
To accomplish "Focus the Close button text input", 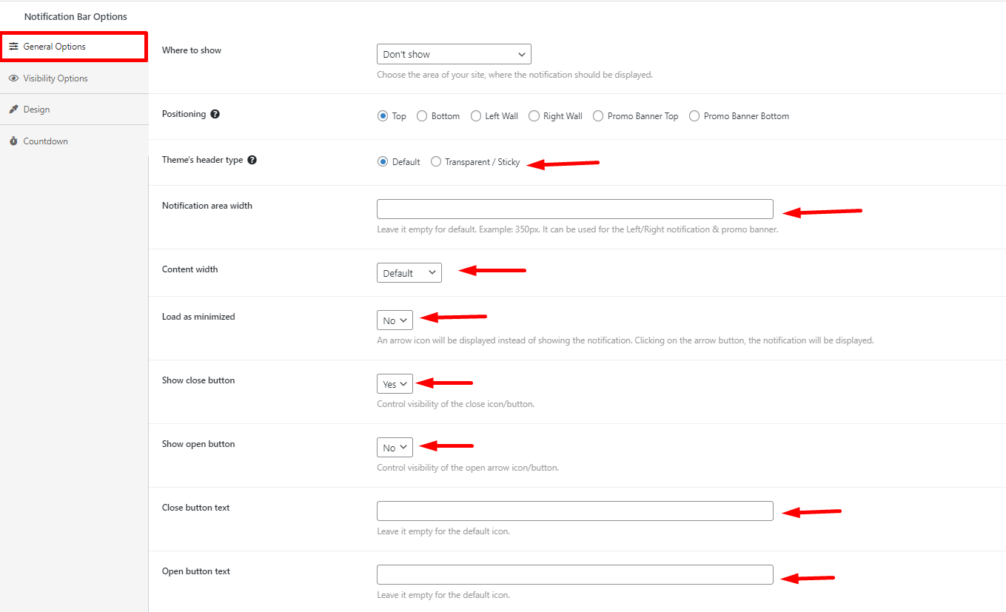I will tap(574, 511).
